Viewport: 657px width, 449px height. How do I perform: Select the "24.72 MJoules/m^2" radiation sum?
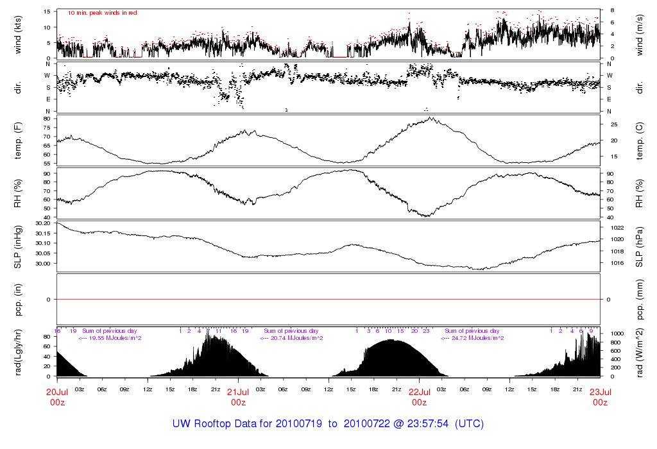pos(477,338)
